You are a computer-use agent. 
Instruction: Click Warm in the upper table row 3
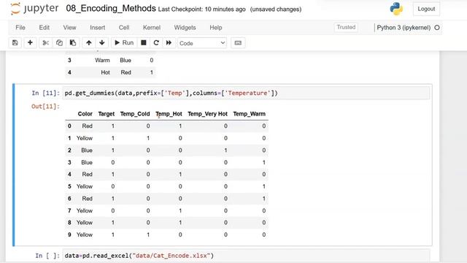pos(102,60)
